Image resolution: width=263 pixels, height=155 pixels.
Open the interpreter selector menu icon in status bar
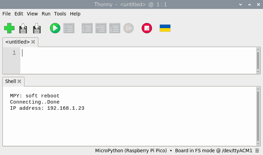pos(257,151)
